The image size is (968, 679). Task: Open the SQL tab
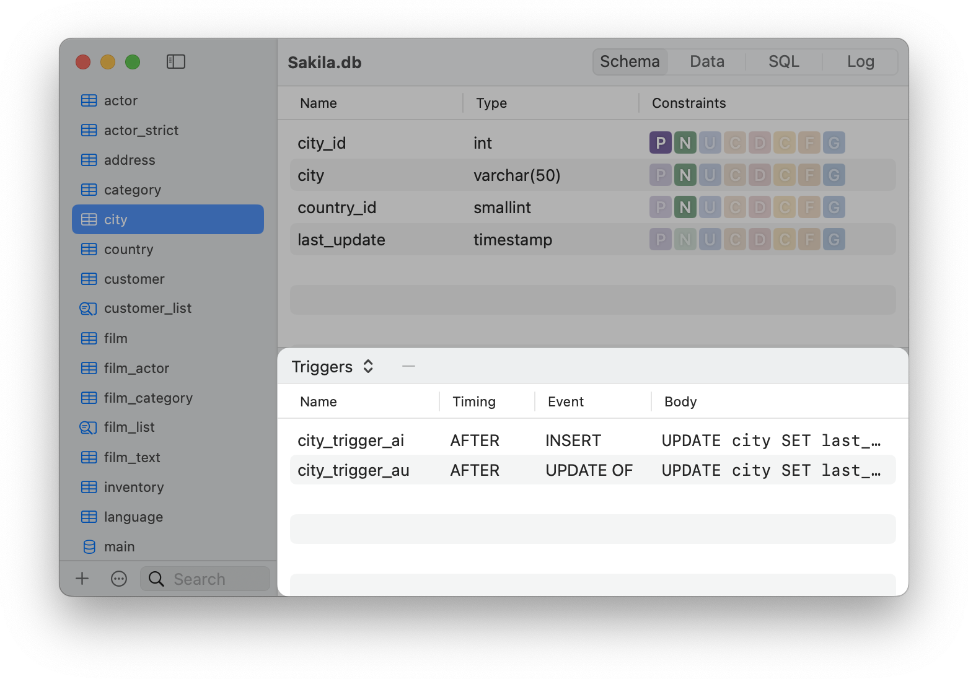click(x=784, y=62)
